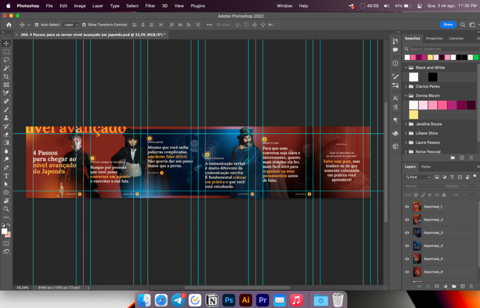Pick the Horizontal Type tool
The height and width of the screenshot is (308, 480).
pyautogui.click(x=6, y=176)
